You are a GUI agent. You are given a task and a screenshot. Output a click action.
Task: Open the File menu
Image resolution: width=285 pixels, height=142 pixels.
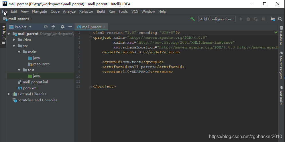point(5,11)
